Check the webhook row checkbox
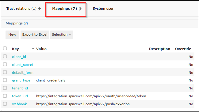The height and width of the screenshot is (112, 199). 5,104
